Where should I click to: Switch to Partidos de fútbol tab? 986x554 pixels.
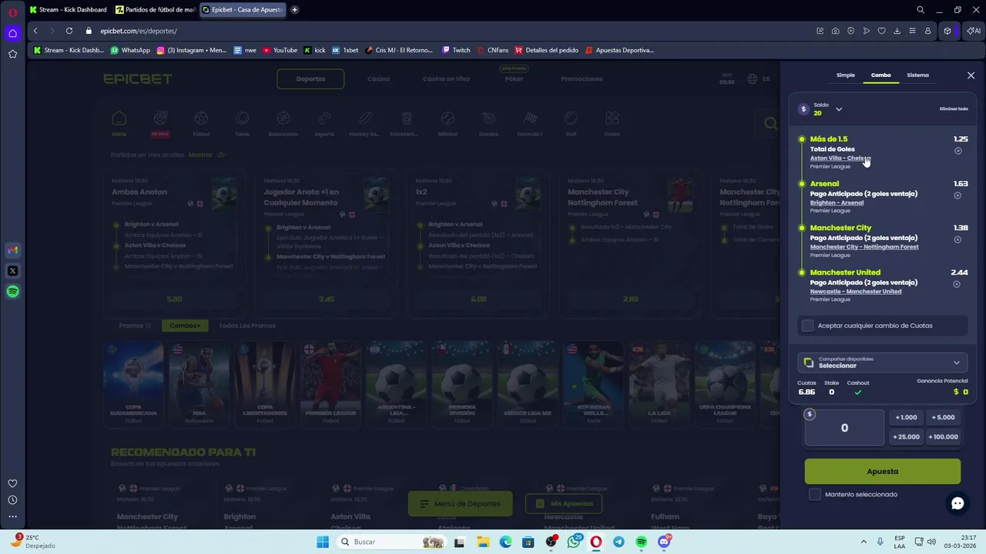pyautogui.click(x=154, y=10)
